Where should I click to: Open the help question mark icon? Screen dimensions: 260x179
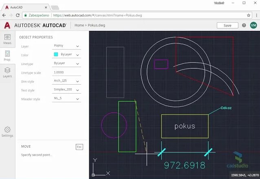[x=244, y=25]
